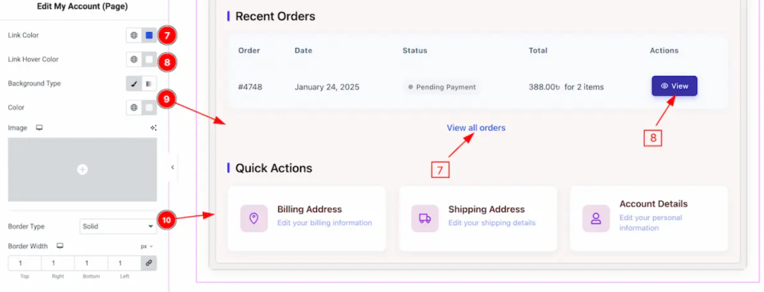Click the globe icon beside the Color setting
Image resolution: width=764 pixels, height=292 pixels.
tap(134, 107)
